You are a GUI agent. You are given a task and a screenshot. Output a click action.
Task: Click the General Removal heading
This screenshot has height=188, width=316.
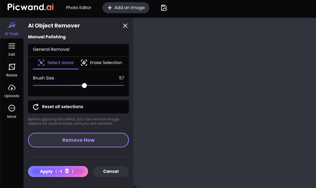(51, 49)
